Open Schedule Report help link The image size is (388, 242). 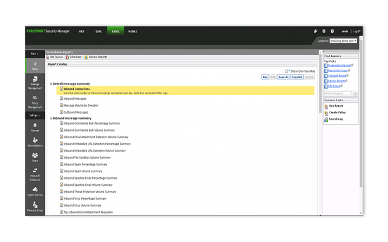coord(337,76)
